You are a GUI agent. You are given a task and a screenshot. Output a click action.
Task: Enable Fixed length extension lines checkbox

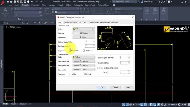99,68
